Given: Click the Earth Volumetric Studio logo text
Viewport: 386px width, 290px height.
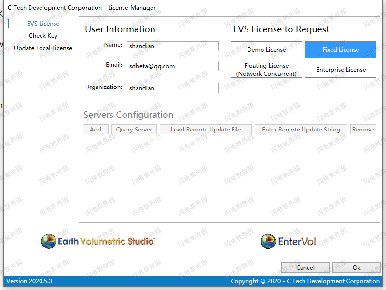Looking at the screenshot, I should pyautogui.click(x=106, y=241).
